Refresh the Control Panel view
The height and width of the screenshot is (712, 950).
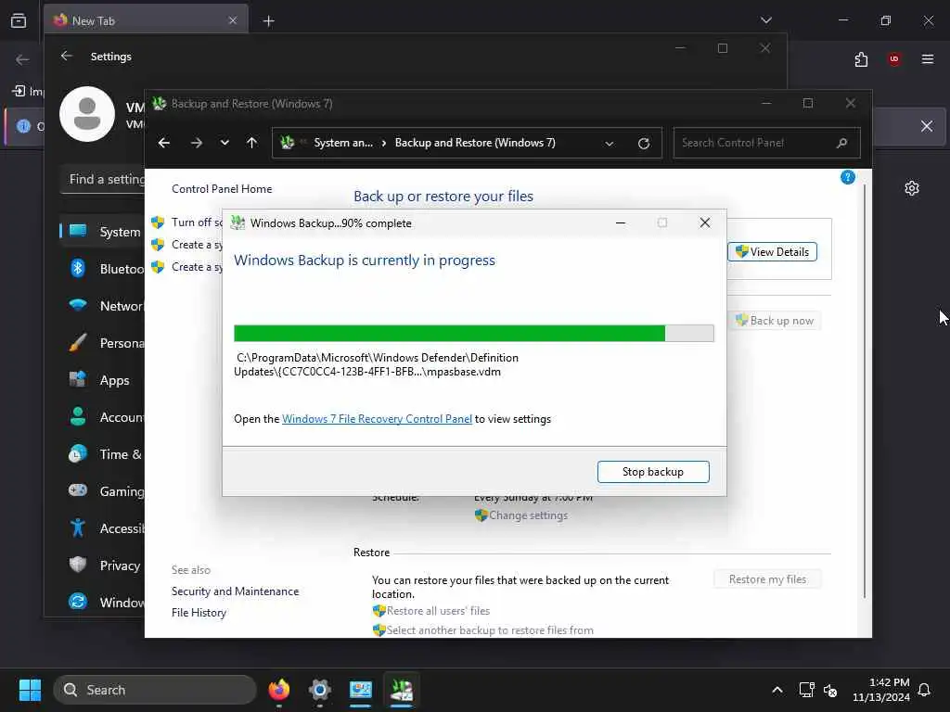644,144
